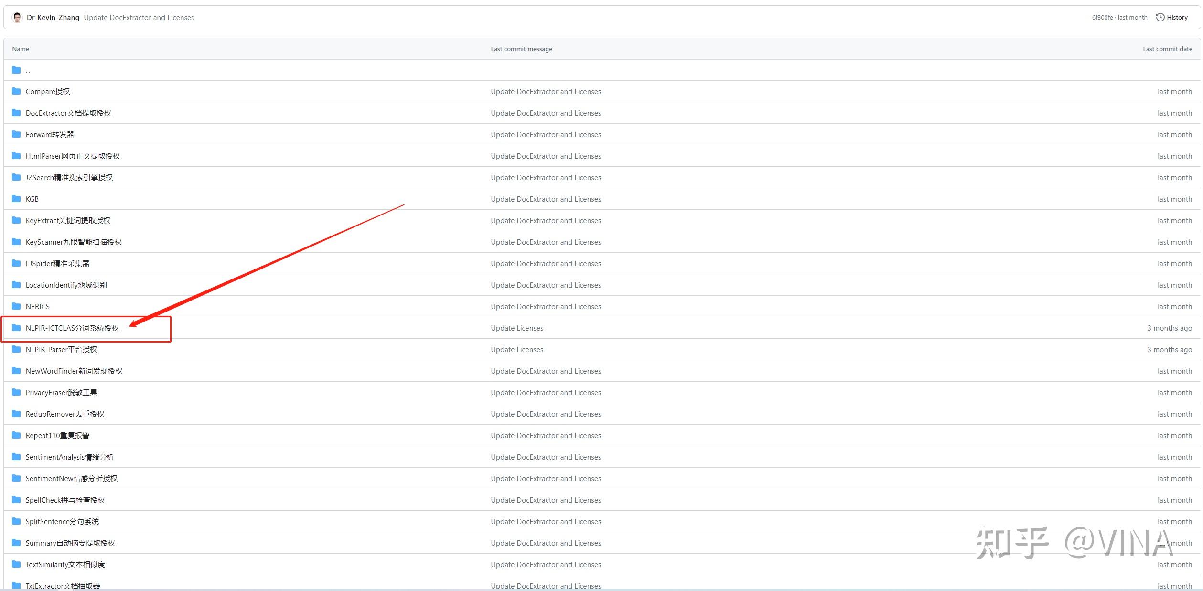Click Update Licenses message for NLPIR-Parser row
1203x591 pixels.
[517, 349]
